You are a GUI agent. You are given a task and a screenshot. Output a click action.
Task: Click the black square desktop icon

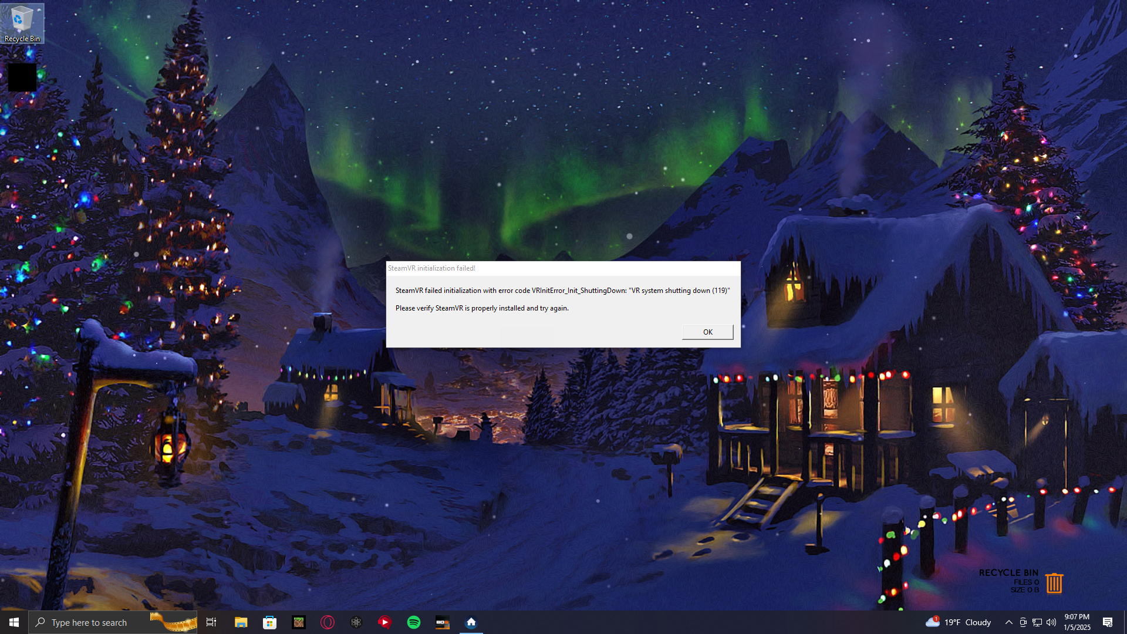22,77
